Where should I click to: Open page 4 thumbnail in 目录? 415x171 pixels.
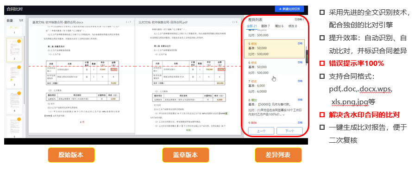[x=14, y=102]
